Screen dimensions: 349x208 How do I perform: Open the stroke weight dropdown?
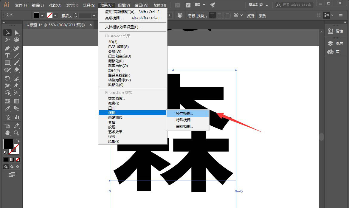point(94,15)
